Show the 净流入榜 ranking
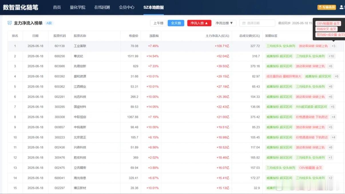345x194 pixels. (x=199, y=23)
